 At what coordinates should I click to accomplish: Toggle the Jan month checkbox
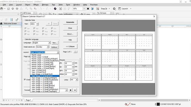click(25, 29)
